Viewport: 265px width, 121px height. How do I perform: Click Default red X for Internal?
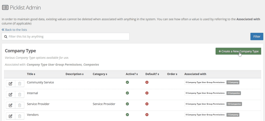(x=147, y=93)
